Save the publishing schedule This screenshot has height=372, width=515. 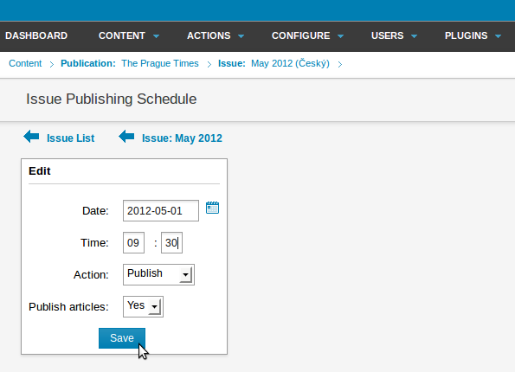click(122, 338)
